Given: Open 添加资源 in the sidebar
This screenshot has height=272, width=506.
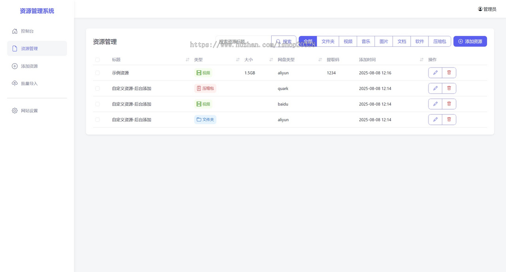Looking at the screenshot, I should pyautogui.click(x=37, y=66).
